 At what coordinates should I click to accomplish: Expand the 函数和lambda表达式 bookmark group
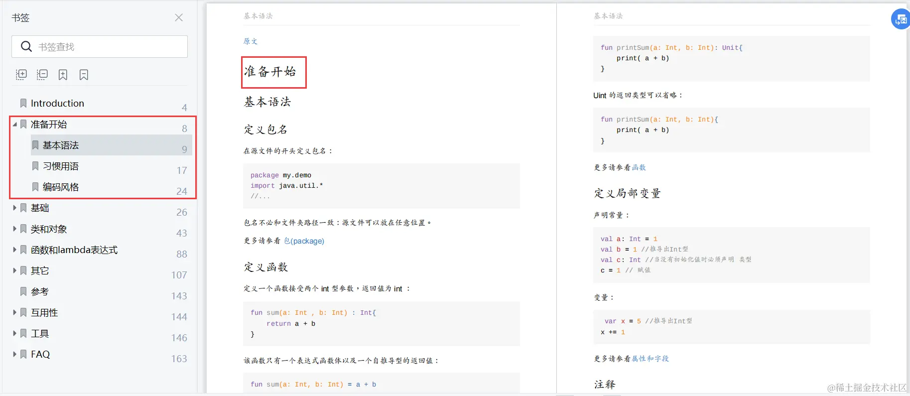point(15,250)
